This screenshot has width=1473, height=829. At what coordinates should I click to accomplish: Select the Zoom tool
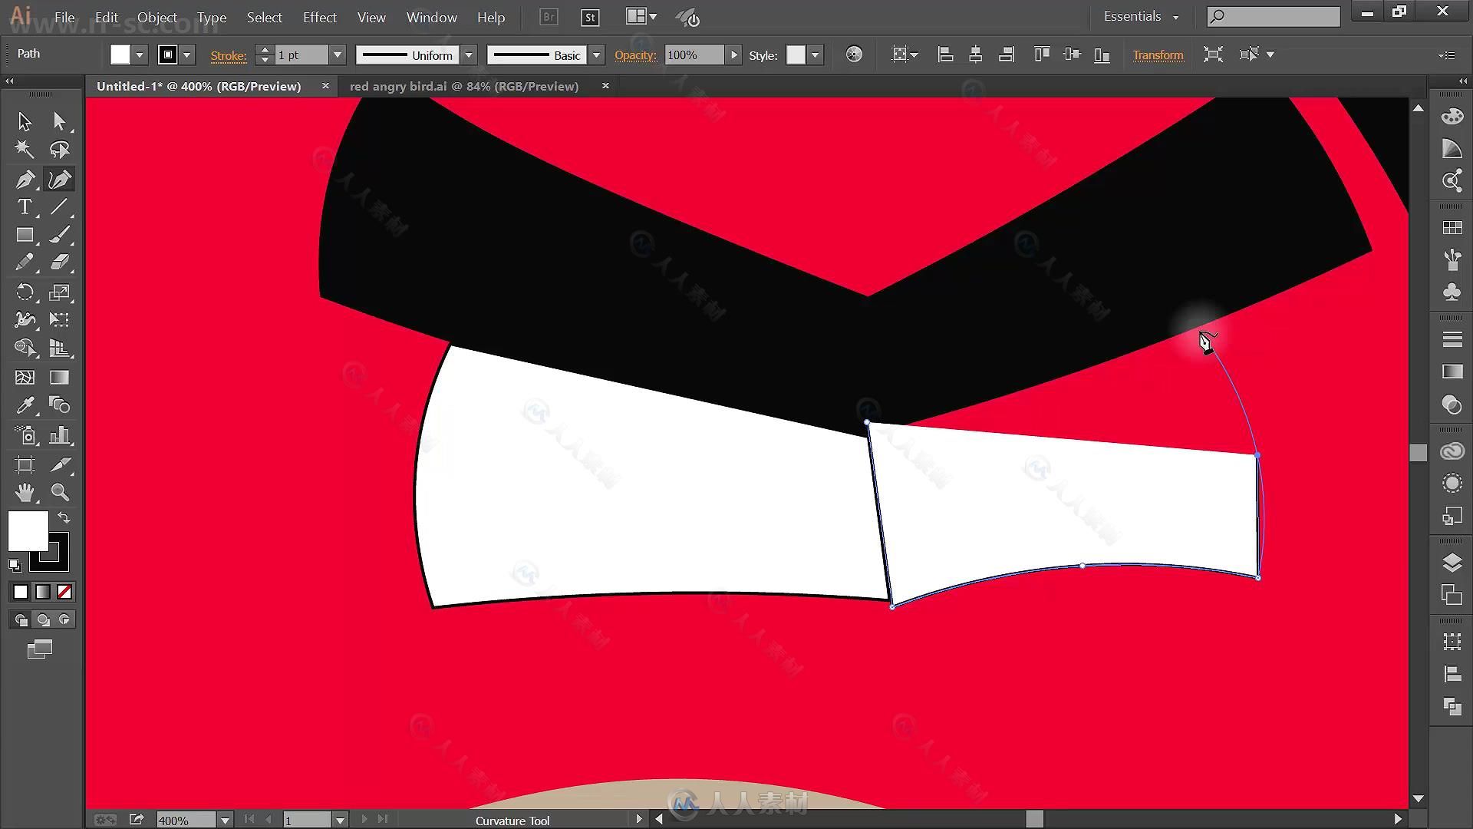tap(59, 492)
